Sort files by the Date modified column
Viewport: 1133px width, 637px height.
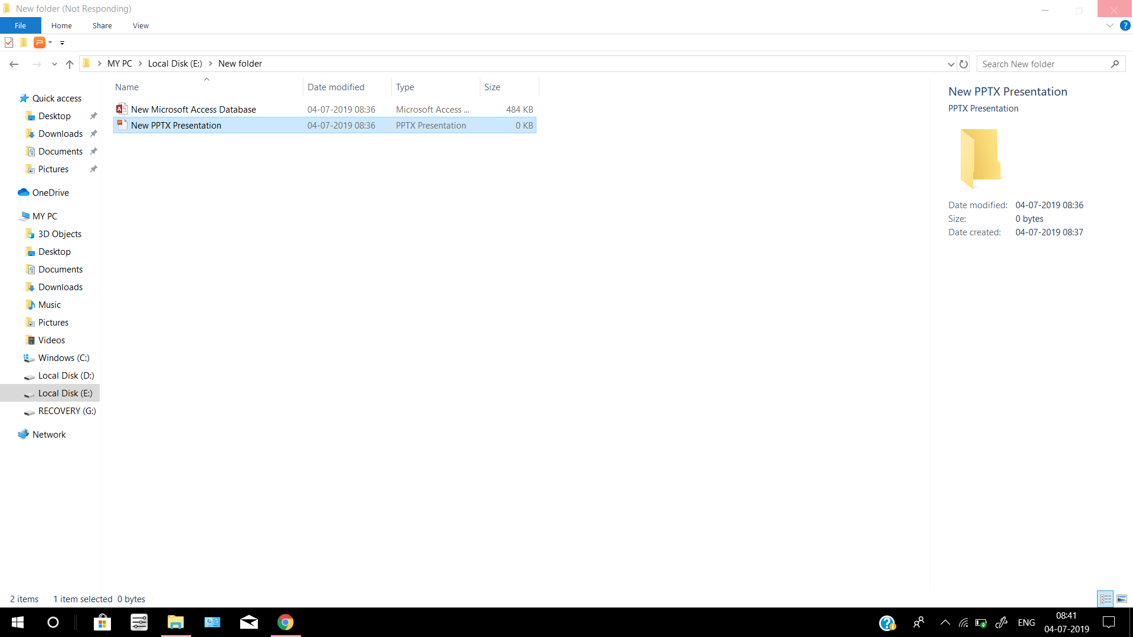tap(336, 87)
